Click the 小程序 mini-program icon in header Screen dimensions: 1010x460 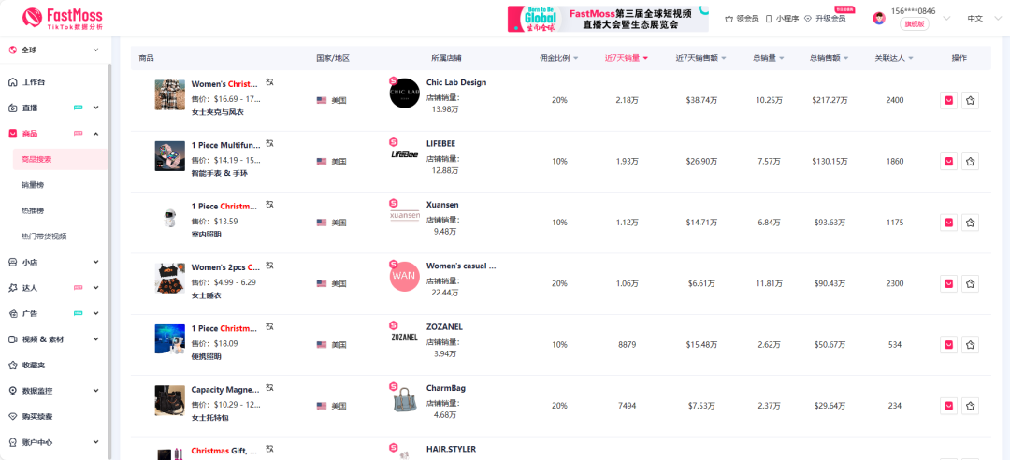pos(769,19)
